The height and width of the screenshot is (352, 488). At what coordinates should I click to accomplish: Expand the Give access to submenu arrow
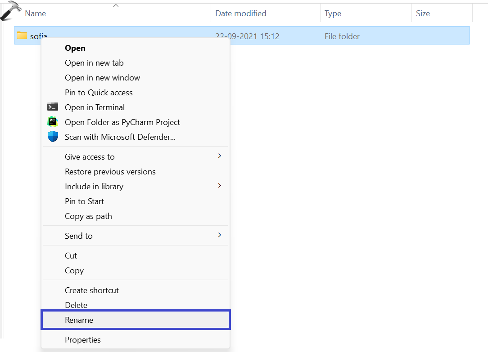[x=219, y=156]
